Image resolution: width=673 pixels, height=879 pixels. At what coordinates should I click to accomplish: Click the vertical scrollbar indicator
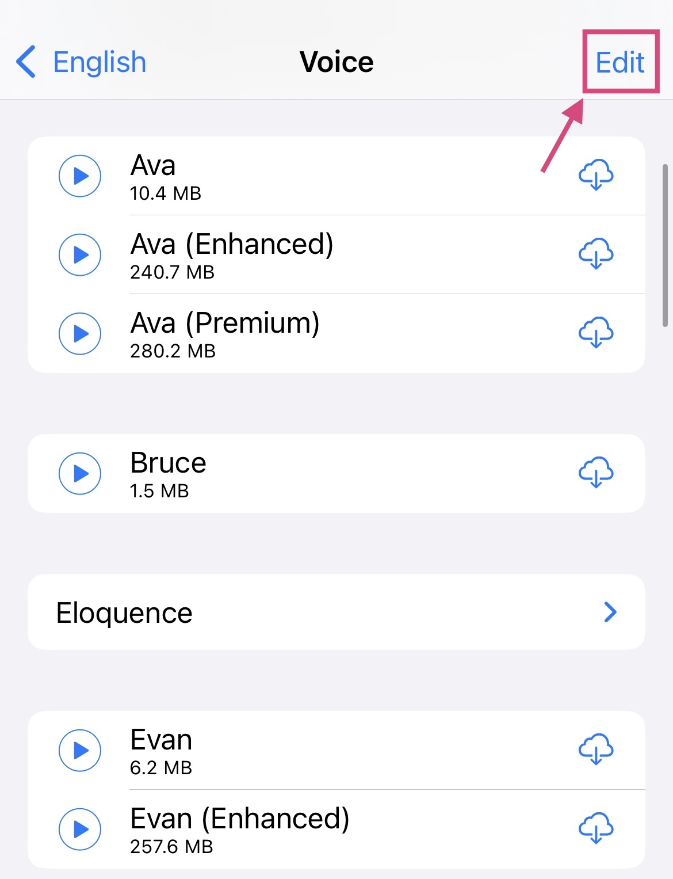click(665, 245)
